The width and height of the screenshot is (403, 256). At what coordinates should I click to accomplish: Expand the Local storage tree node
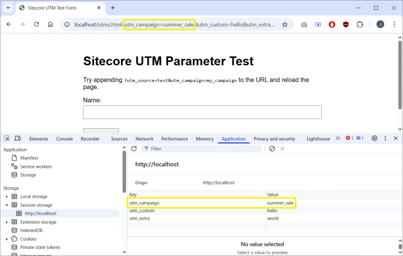point(7,197)
